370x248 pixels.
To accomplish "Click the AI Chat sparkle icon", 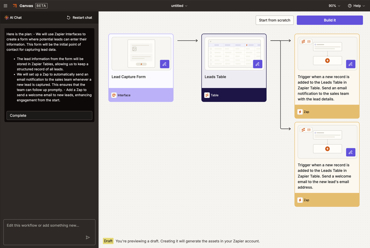I will [x=6, y=18].
